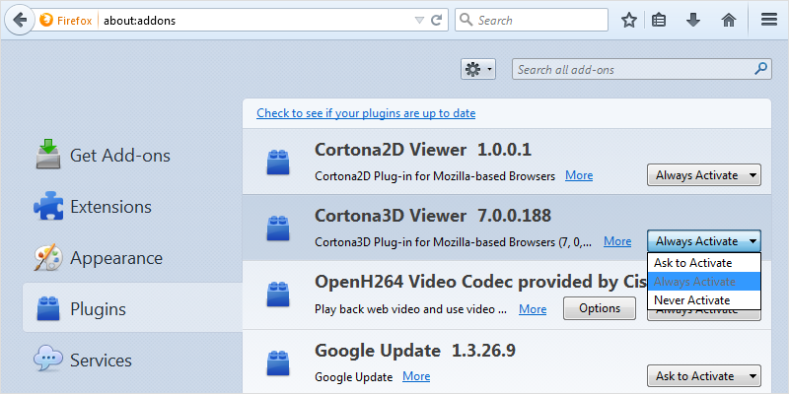Click the Cortona2D Plug-in description text
This screenshot has height=394, width=789.
pos(435,176)
